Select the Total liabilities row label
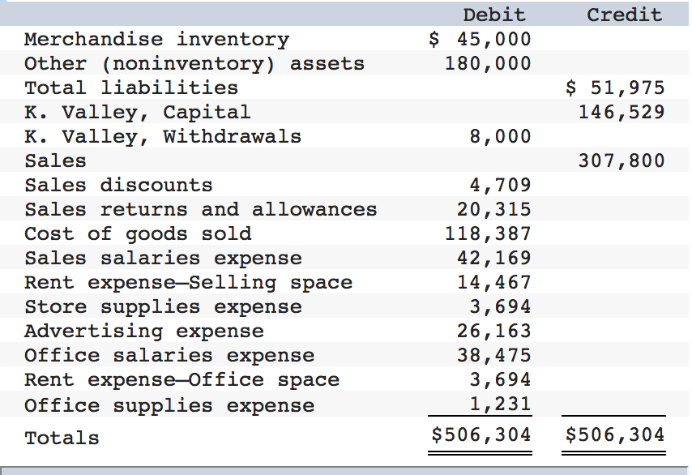Image resolution: width=692 pixels, height=475 pixels. click(x=131, y=88)
